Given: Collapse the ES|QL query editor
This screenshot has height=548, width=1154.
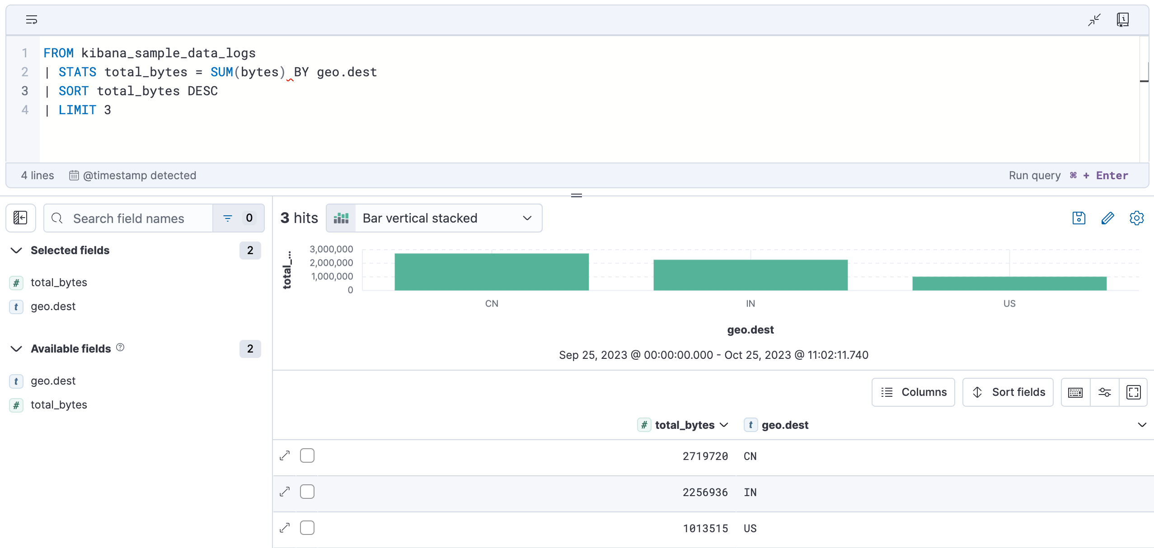Looking at the screenshot, I should click(1094, 19).
